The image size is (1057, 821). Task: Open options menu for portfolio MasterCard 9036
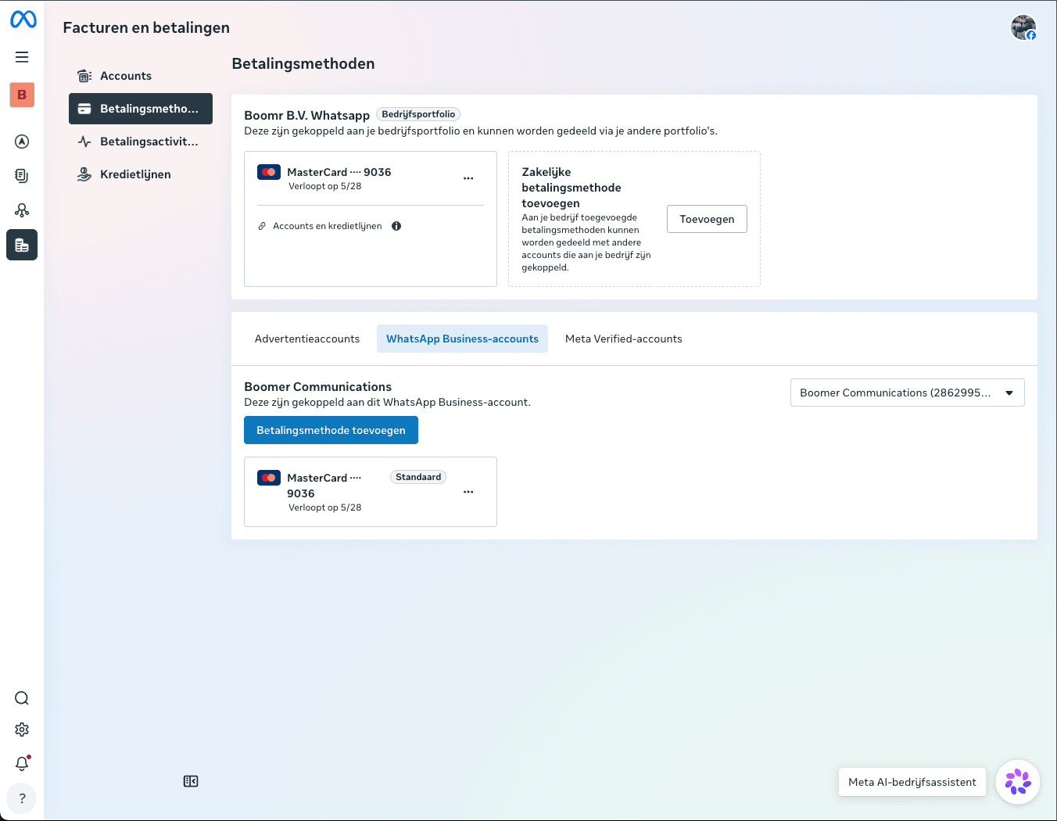468,178
